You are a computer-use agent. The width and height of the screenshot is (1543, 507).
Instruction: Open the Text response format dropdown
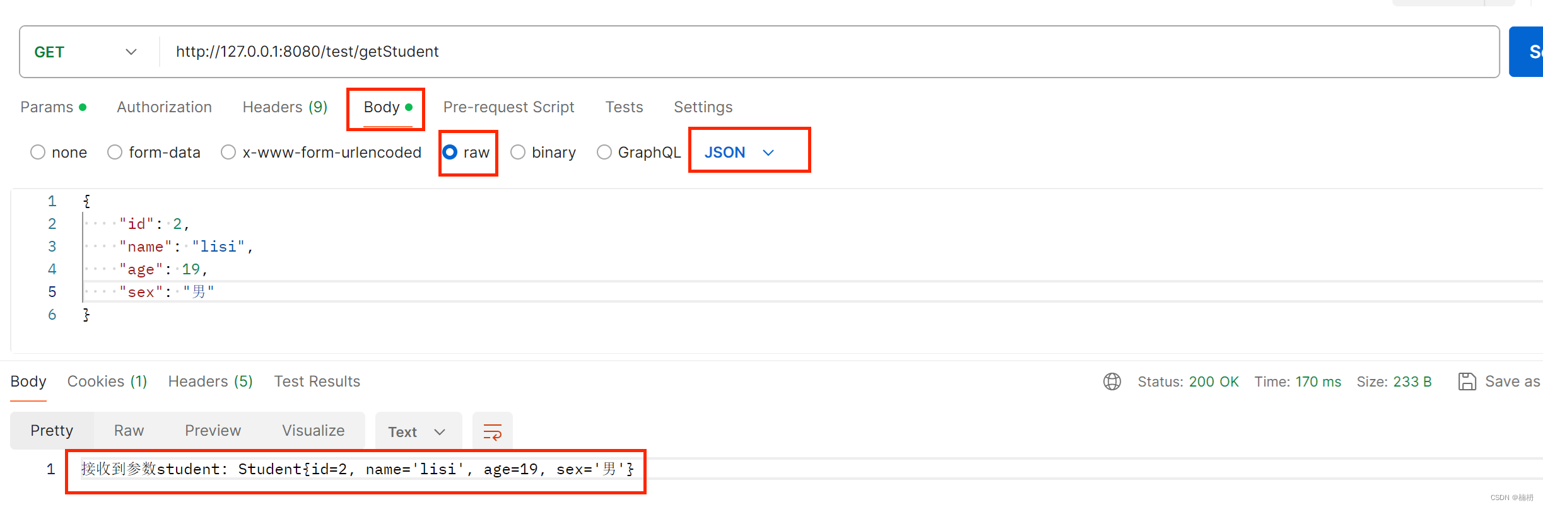pyautogui.click(x=417, y=432)
